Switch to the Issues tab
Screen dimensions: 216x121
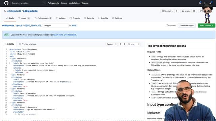coord(24,18)
